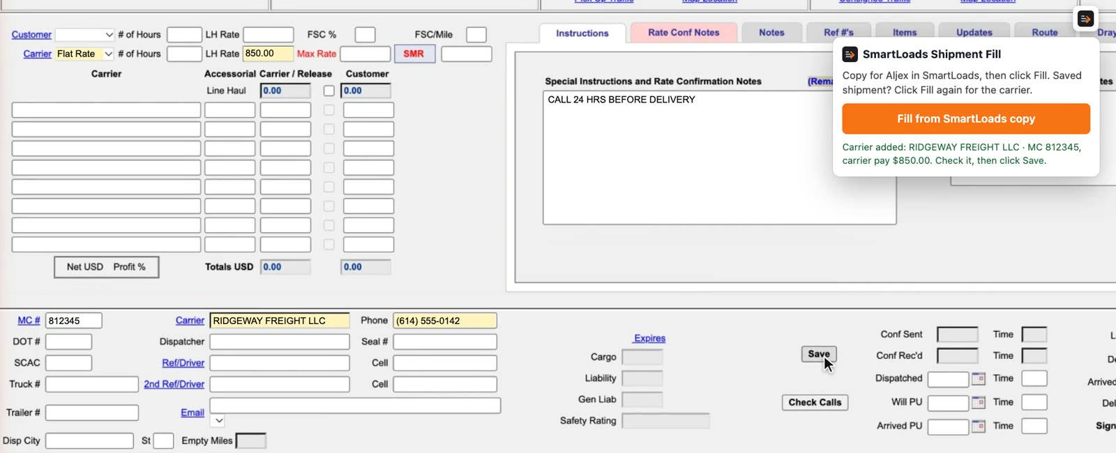Open the Customer link next to the rate dropdown
This screenshot has height=453, width=1116.
pyautogui.click(x=31, y=34)
